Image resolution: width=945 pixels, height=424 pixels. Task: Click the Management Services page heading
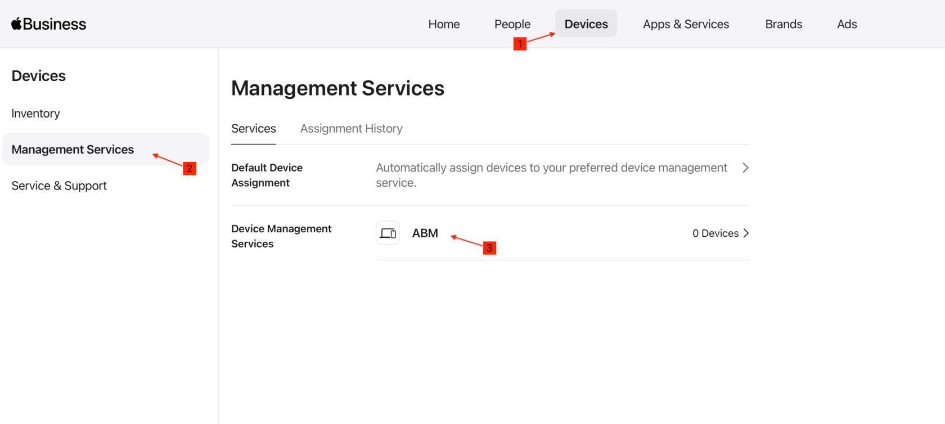point(337,88)
